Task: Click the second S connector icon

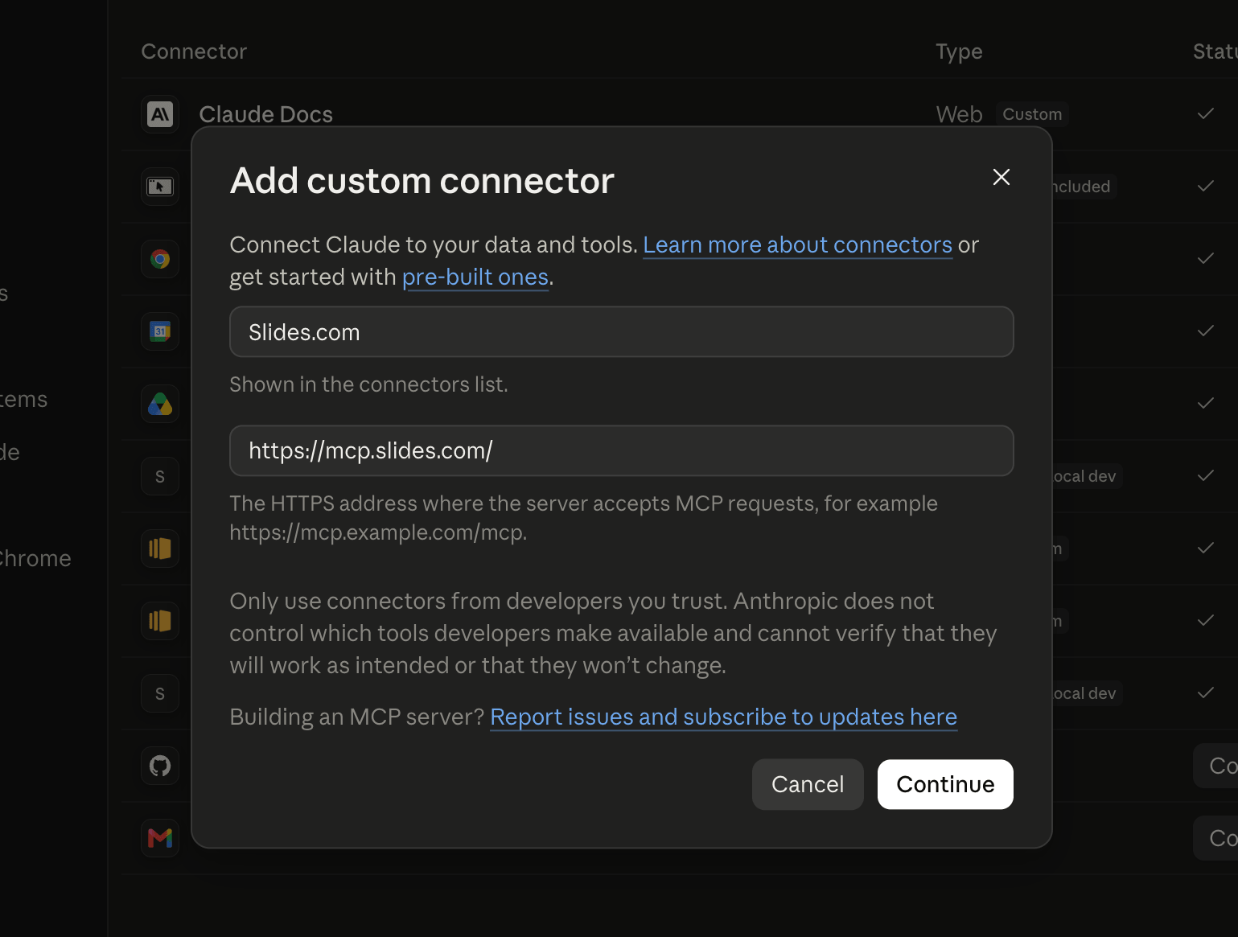Action: pyautogui.click(x=160, y=693)
